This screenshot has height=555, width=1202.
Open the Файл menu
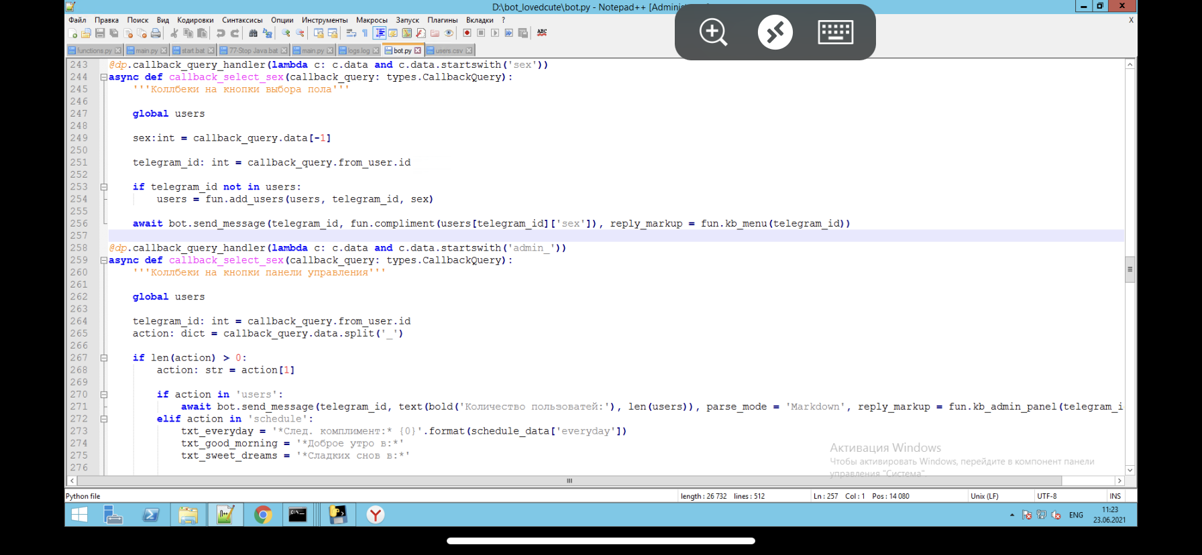(x=77, y=20)
